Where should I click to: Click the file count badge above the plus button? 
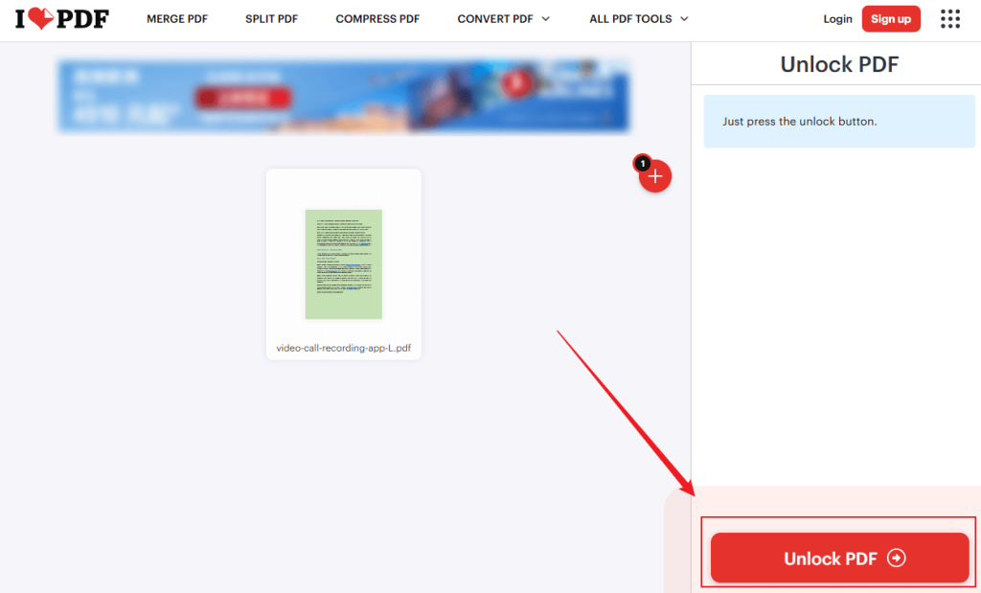click(642, 164)
